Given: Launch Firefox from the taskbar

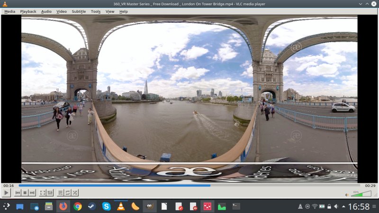Looking at the screenshot, I should (x=63, y=206).
